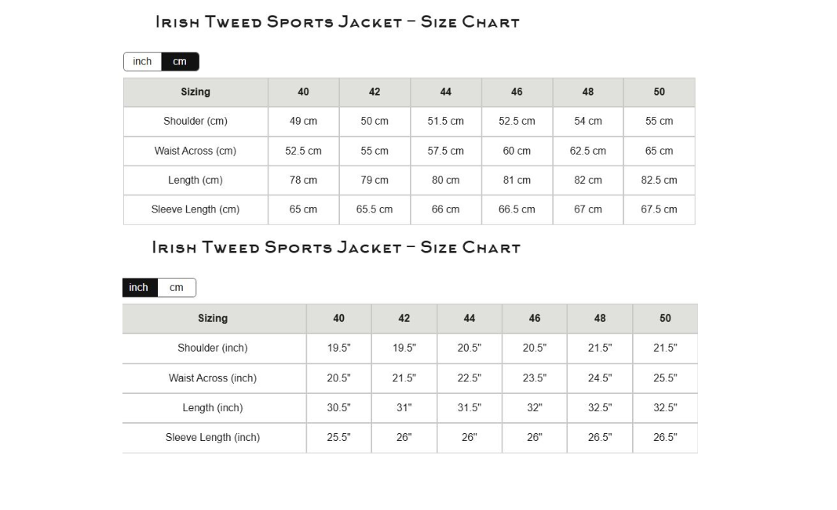The image size is (837, 510).
Task: Click the Waist Across (inch) row label
Action: tap(213, 378)
